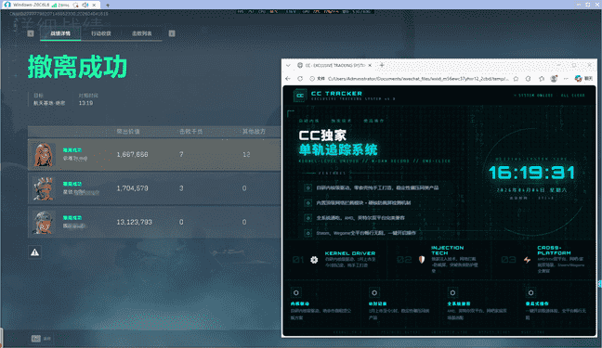
Task: Switch to the 击败列表 tab
Action: [x=141, y=33]
